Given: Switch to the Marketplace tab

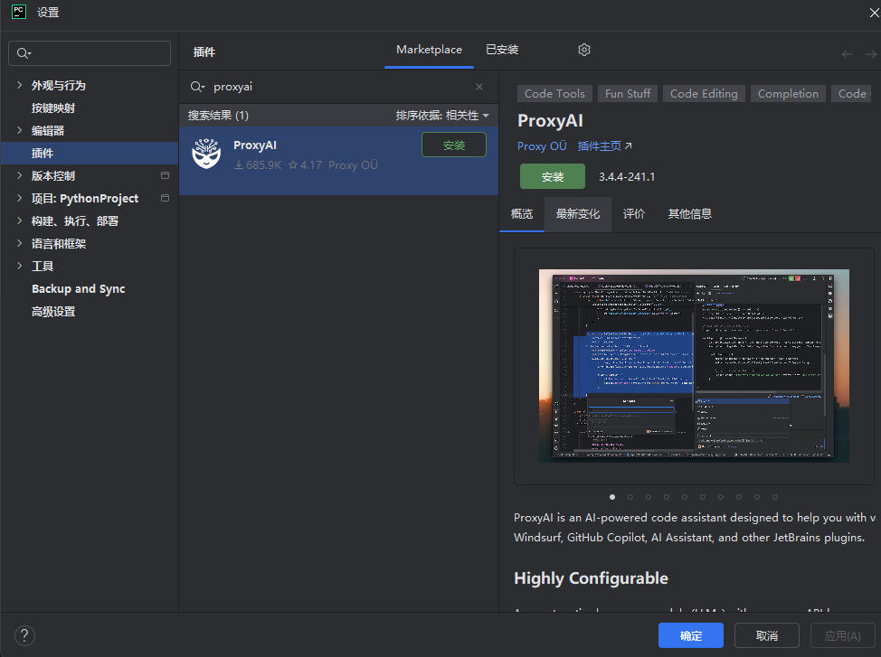Looking at the screenshot, I should (x=430, y=50).
